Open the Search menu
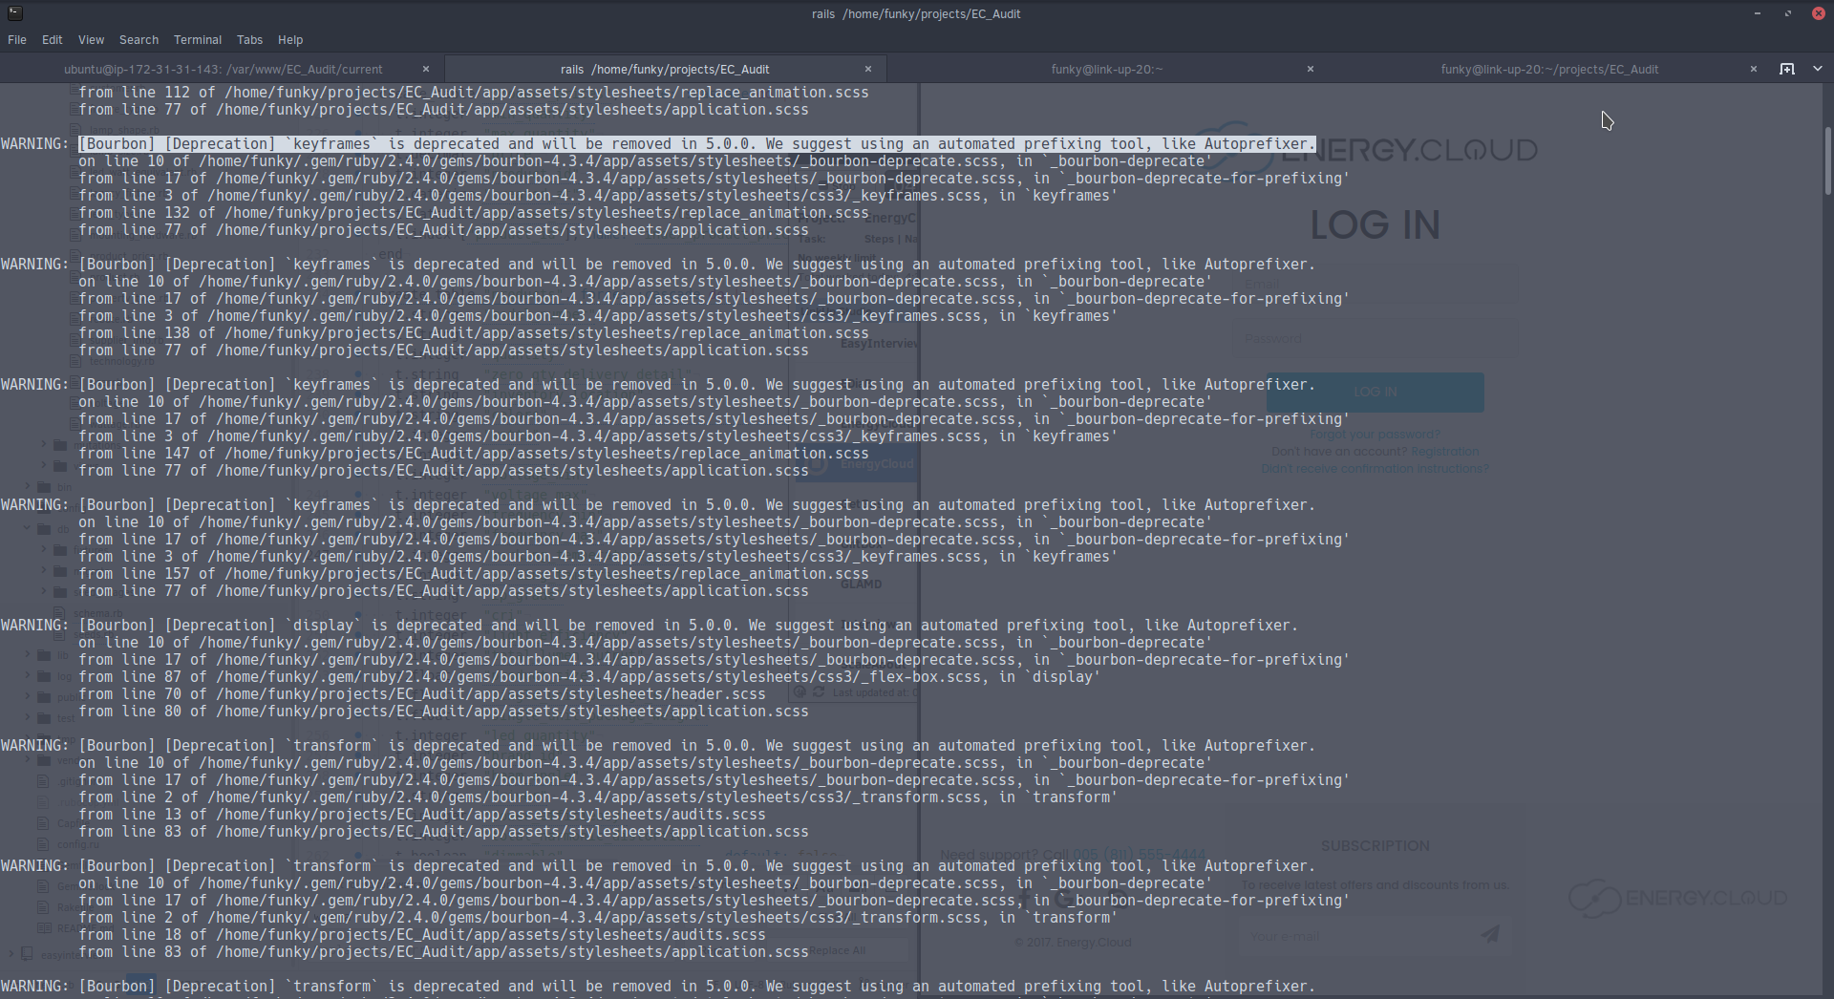 point(139,40)
